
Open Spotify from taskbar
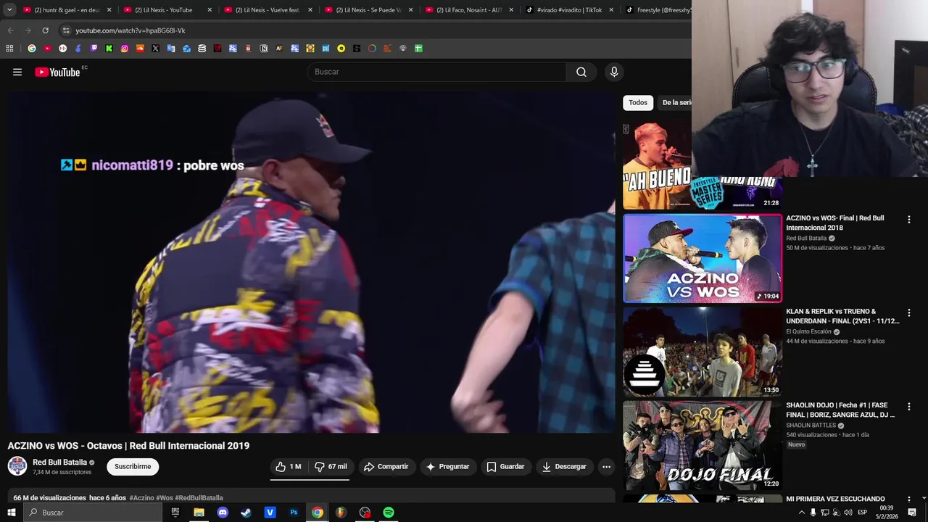tap(389, 513)
